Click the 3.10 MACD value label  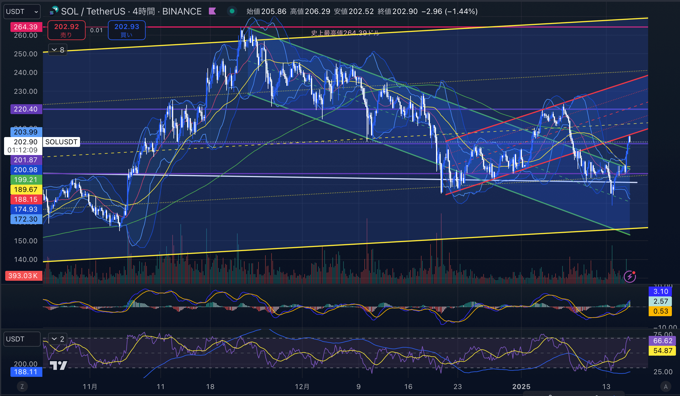coord(660,291)
